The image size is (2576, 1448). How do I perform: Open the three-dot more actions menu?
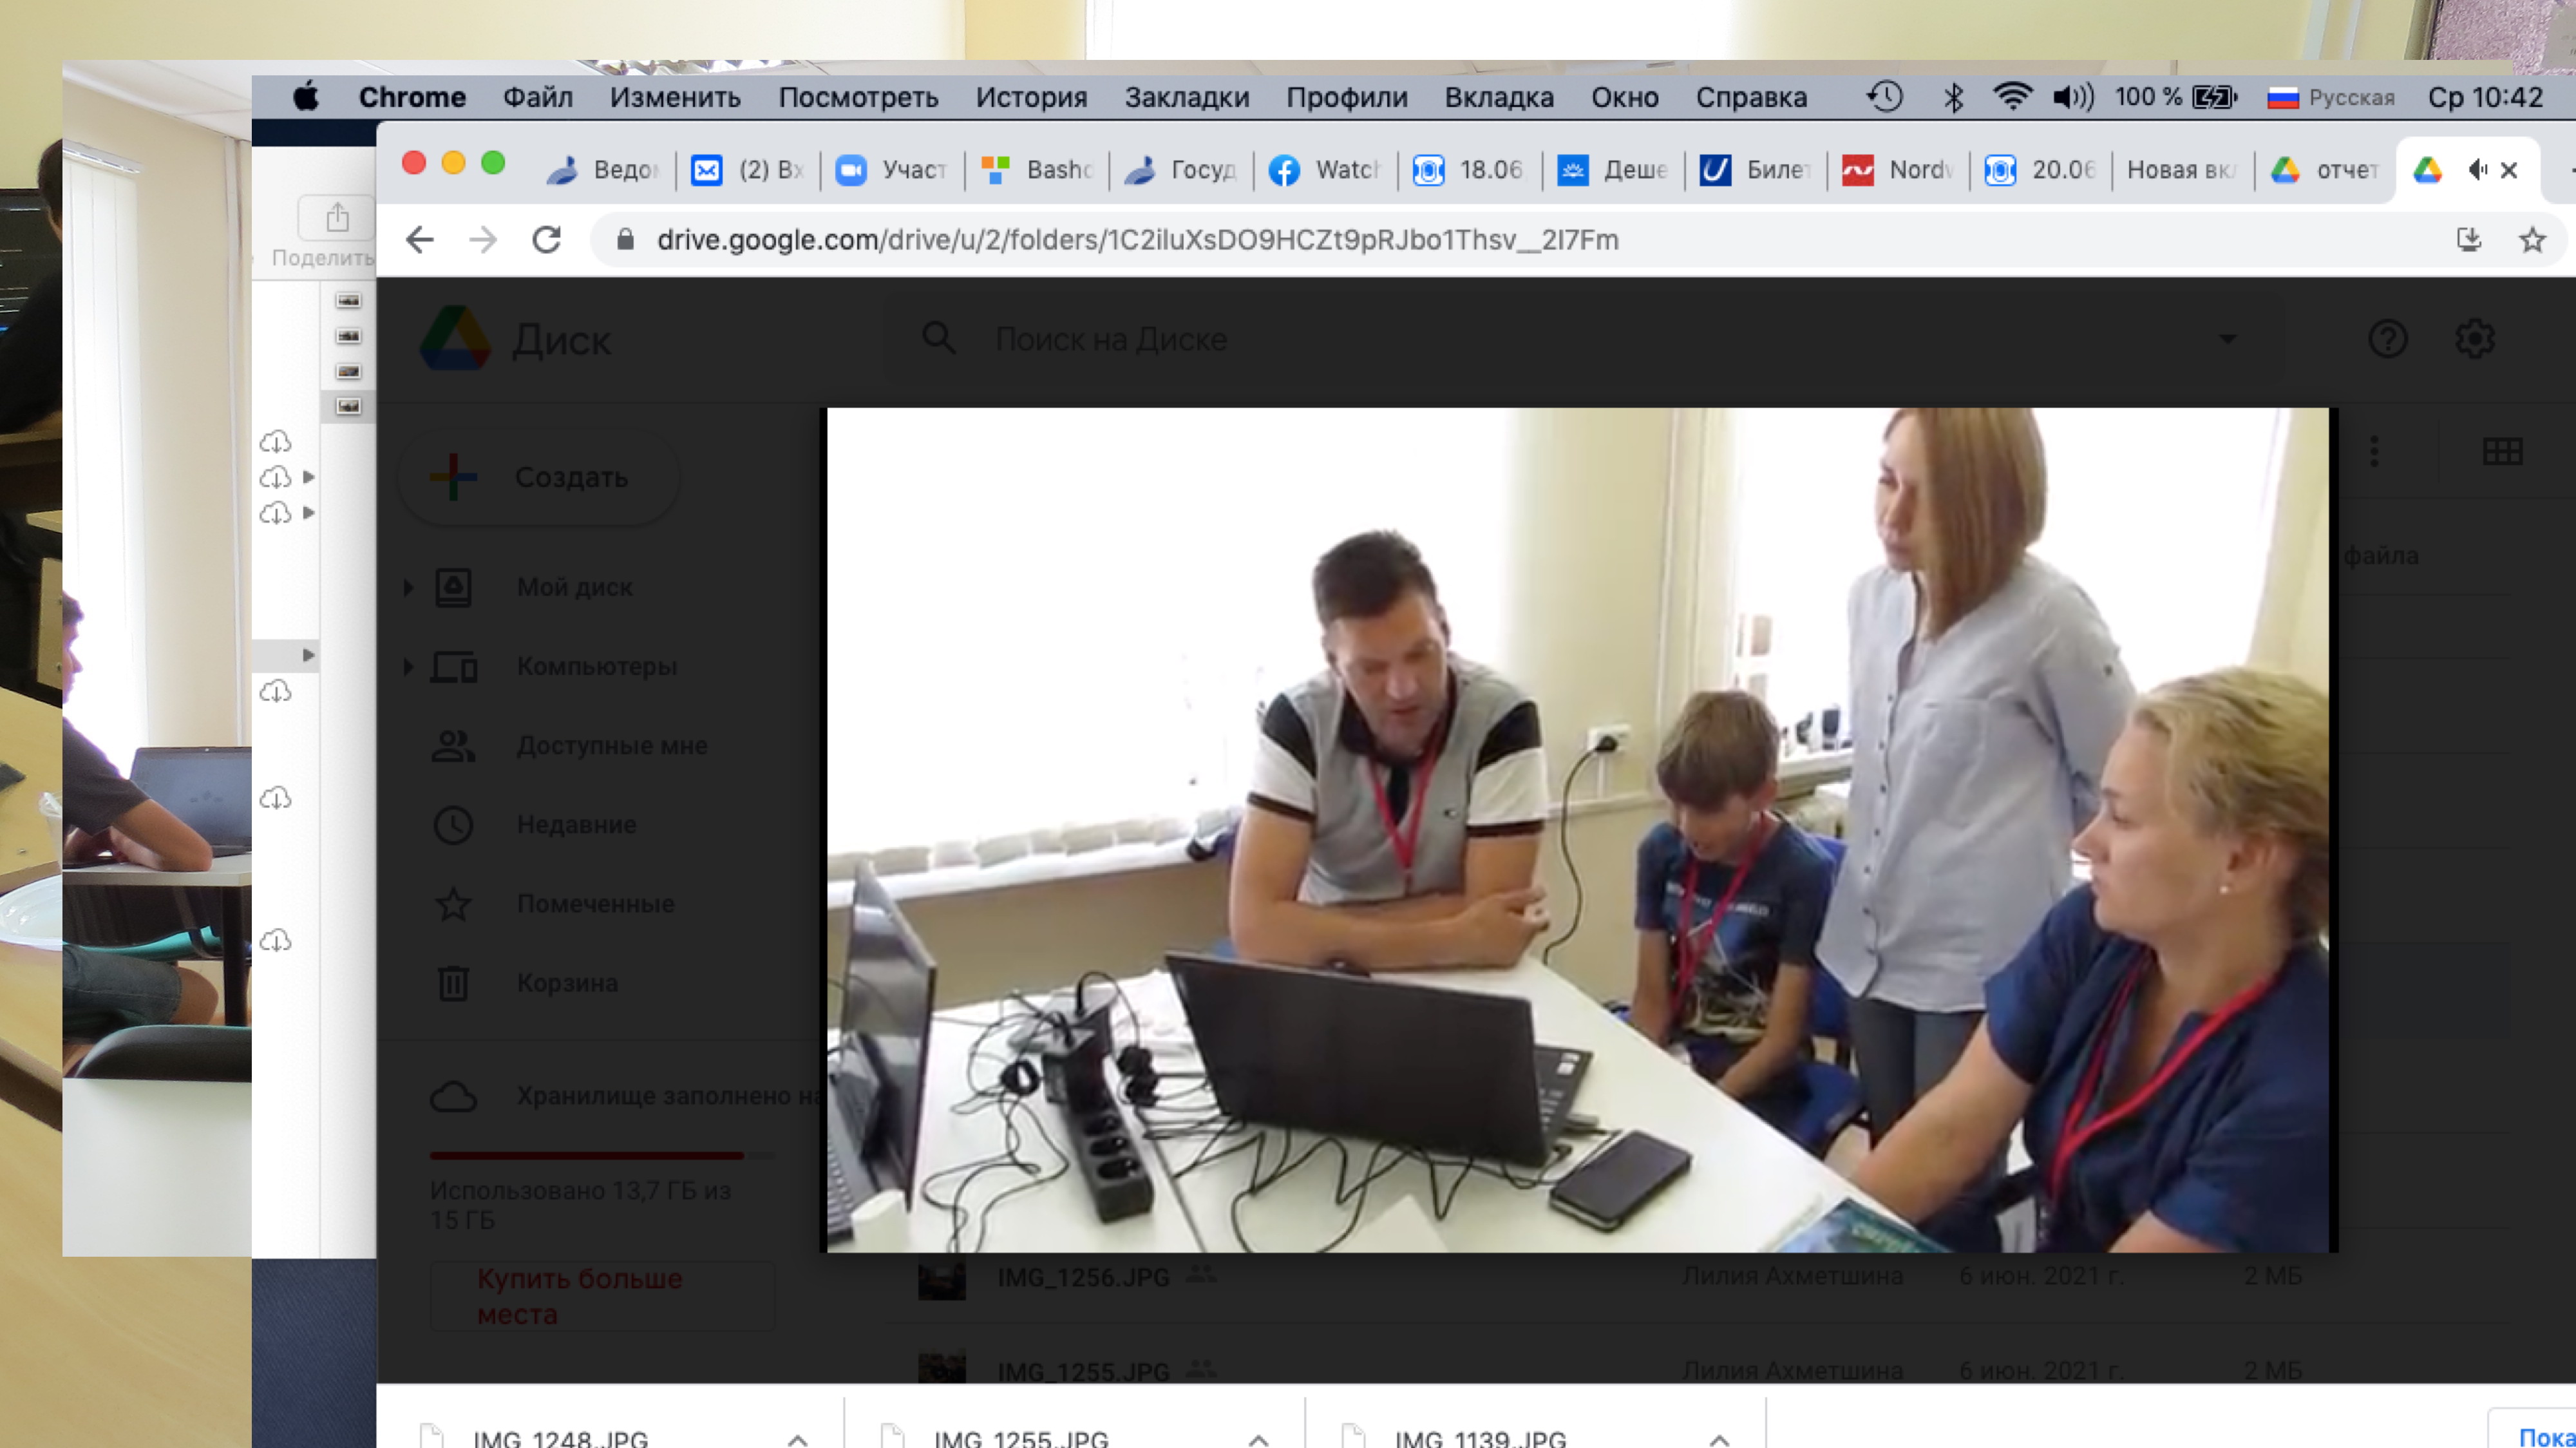[x=2374, y=451]
